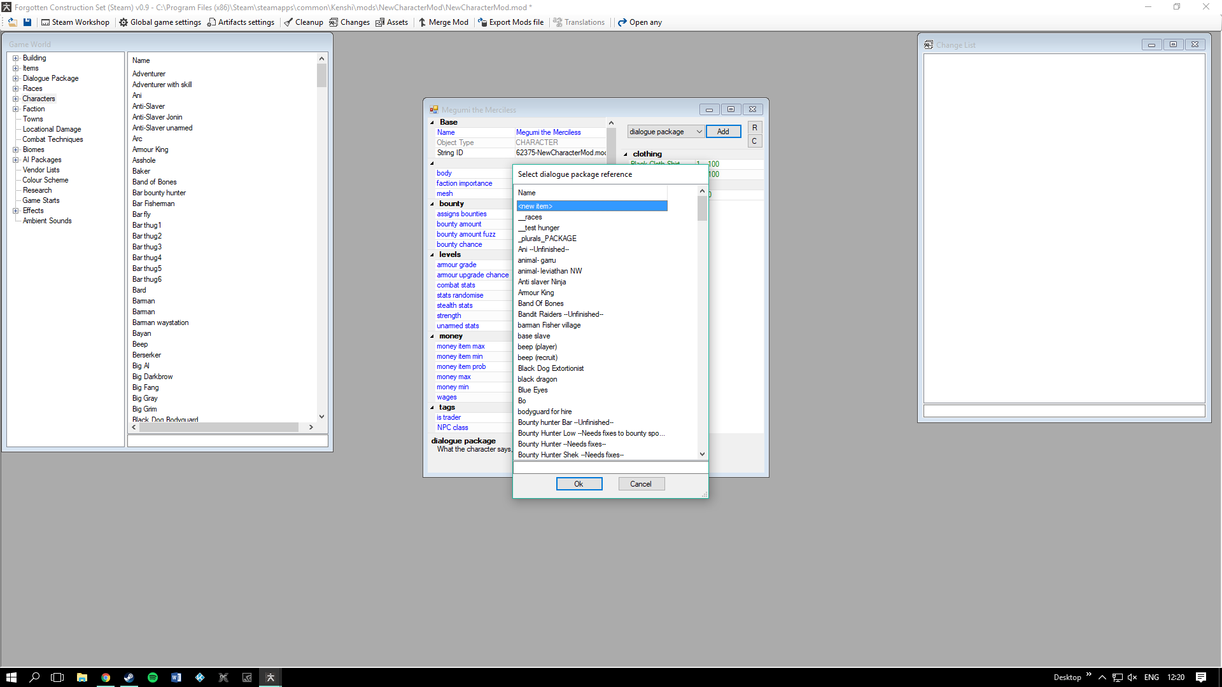
Task: Run the Cleanup tool
Action: [304, 22]
